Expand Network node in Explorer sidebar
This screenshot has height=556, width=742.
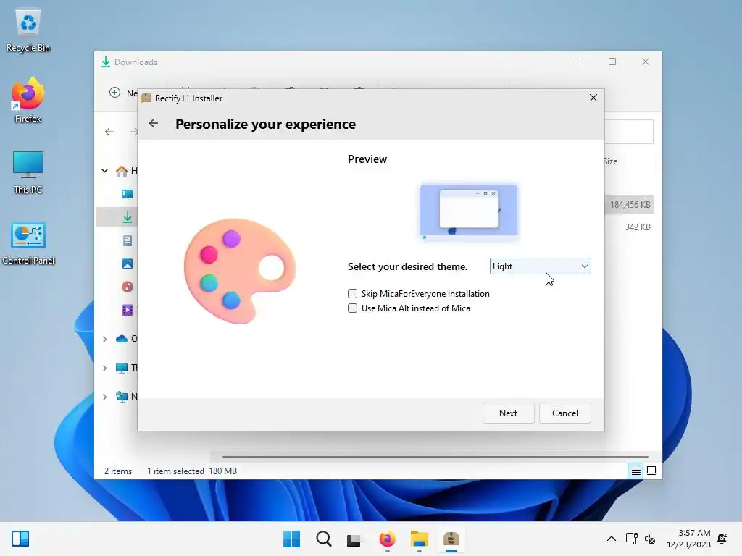pyautogui.click(x=104, y=397)
